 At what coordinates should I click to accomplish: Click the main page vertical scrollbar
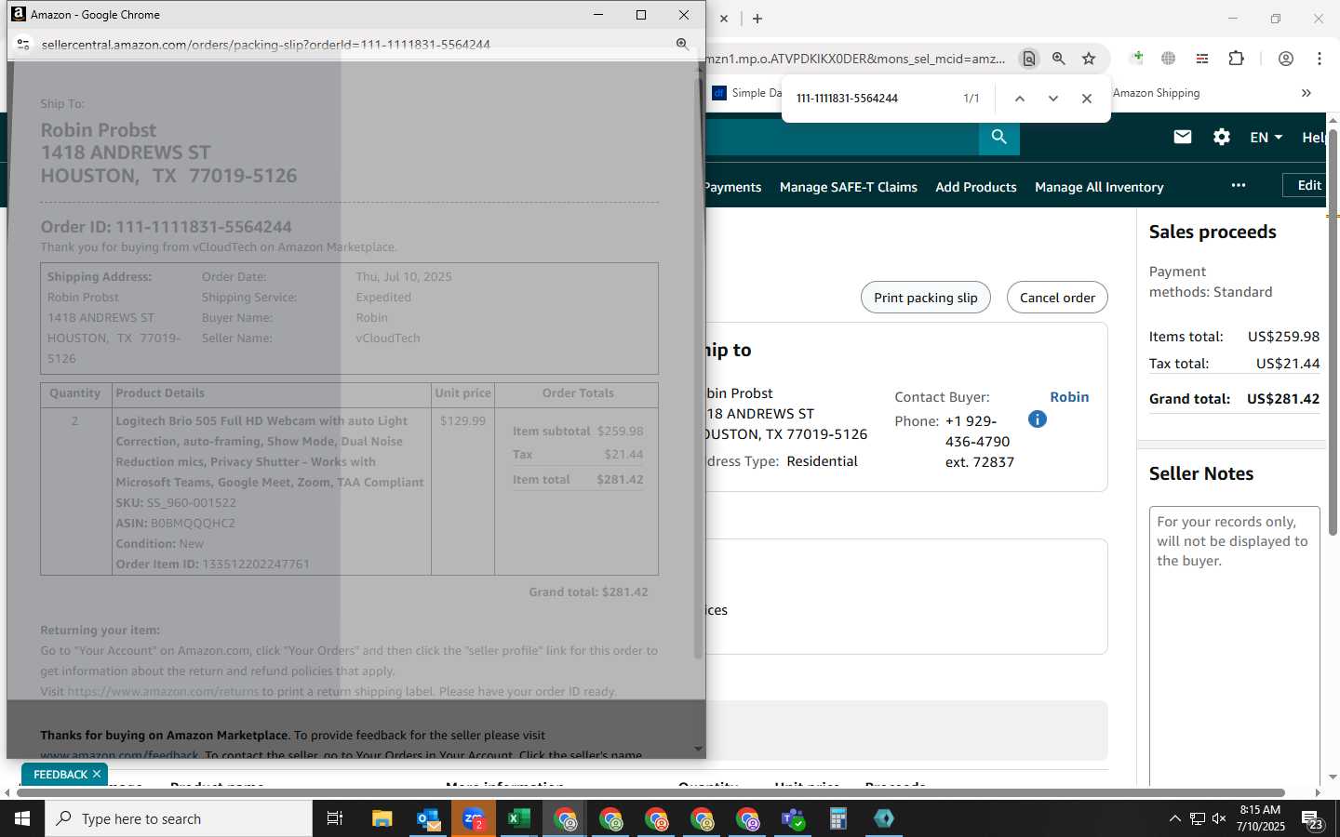[1333, 330]
